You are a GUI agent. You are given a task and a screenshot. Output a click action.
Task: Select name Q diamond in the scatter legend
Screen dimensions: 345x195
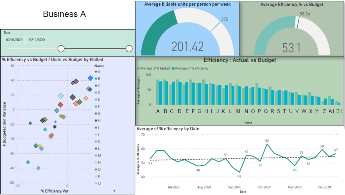[x=96, y=183]
